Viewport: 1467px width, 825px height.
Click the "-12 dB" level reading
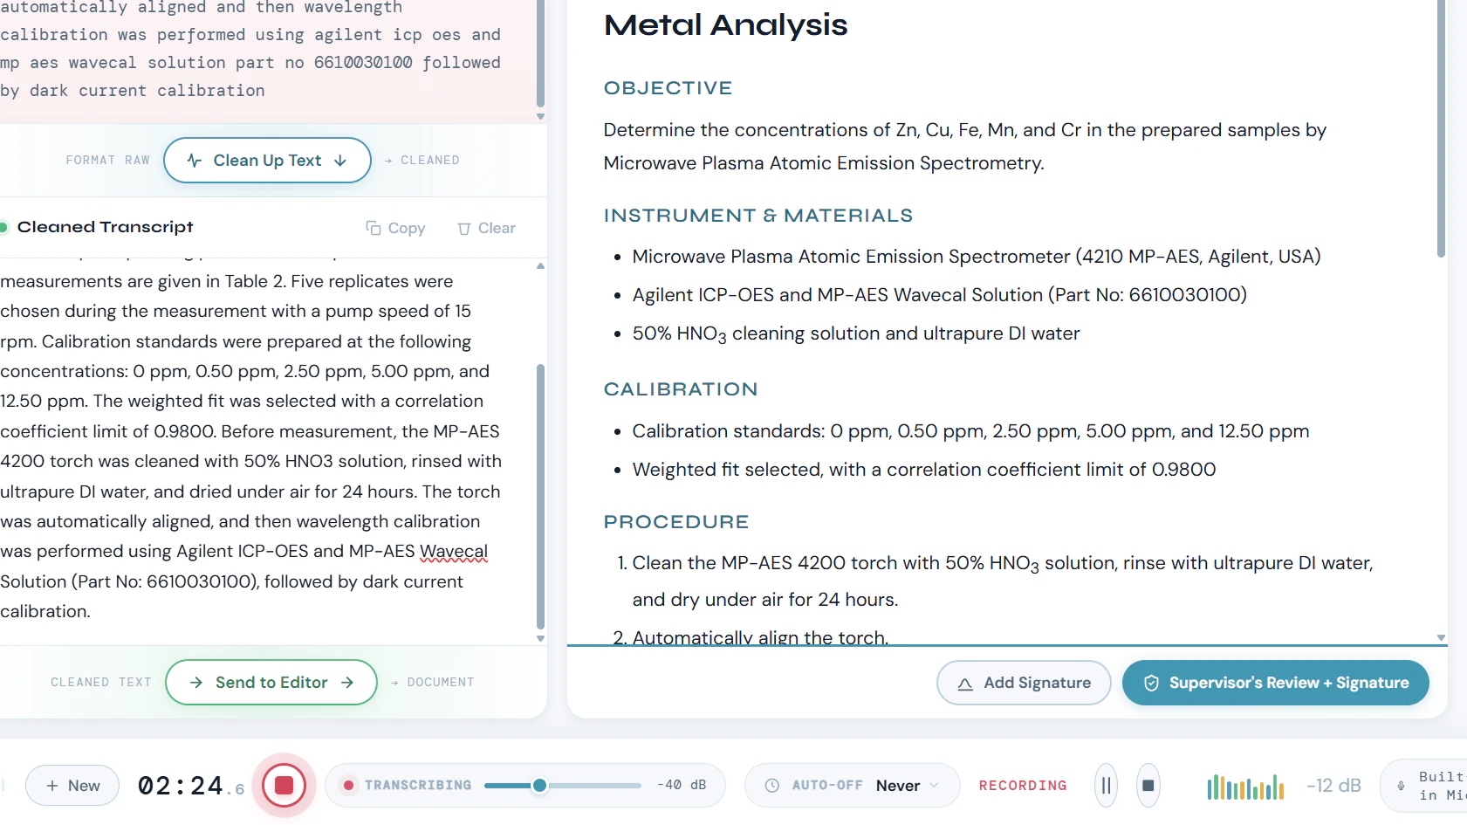click(1333, 786)
